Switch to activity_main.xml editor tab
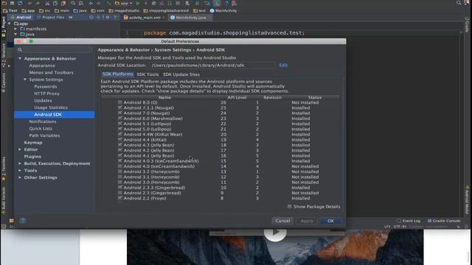The width and height of the screenshot is (472, 265). [145, 18]
